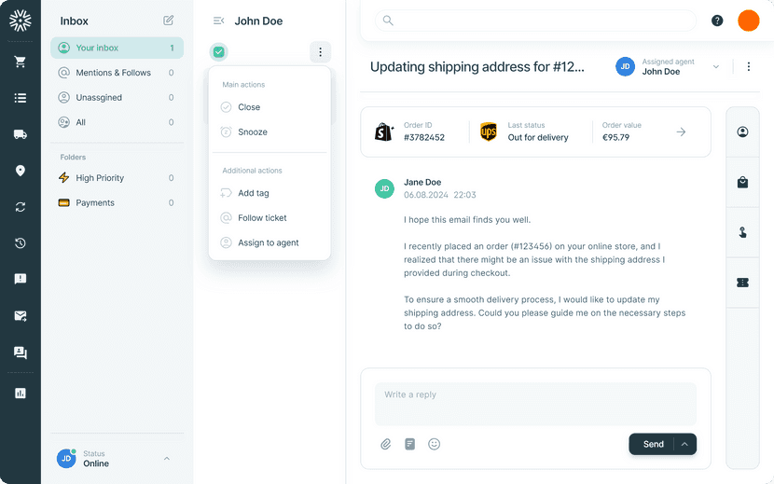Open the shopping cart sidebar icon
This screenshot has width=774, height=484.
[20, 62]
